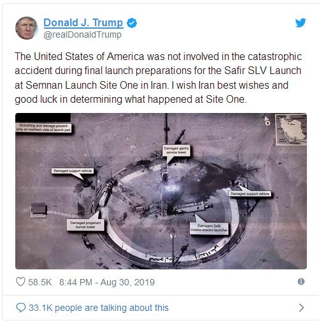The height and width of the screenshot is (323, 319).
Task: Open the '33.1K people are talking about this' link
Action: [99, 308]
